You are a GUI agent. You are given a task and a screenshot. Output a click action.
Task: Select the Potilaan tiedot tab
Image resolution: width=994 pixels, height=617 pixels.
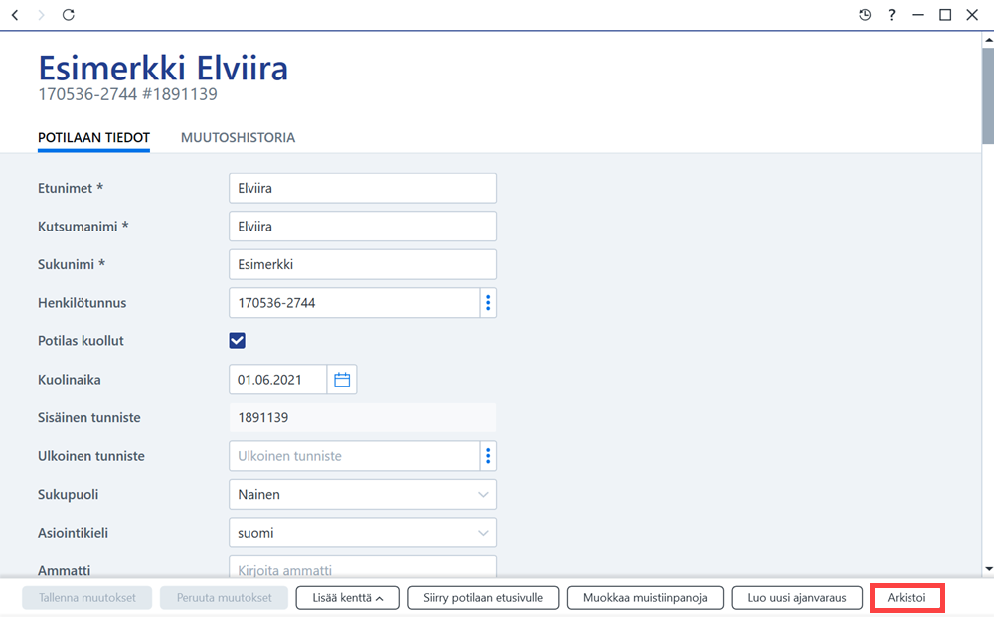coord(93,137)
